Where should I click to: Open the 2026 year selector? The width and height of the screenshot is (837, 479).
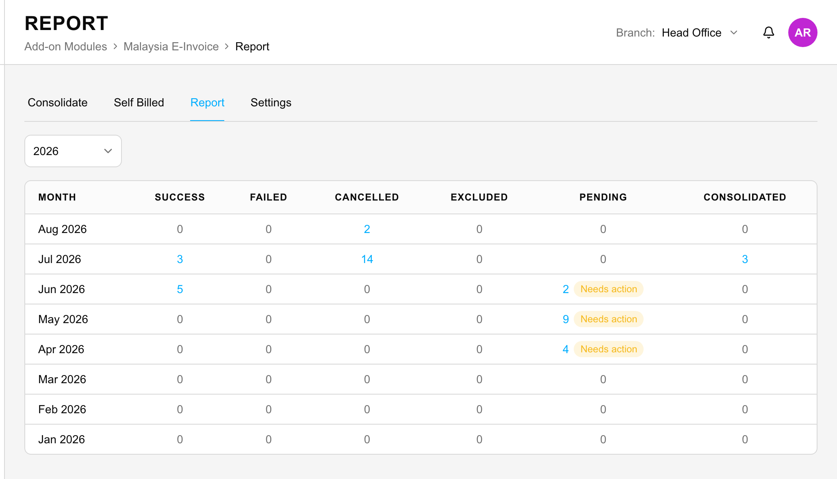point(73,151)
